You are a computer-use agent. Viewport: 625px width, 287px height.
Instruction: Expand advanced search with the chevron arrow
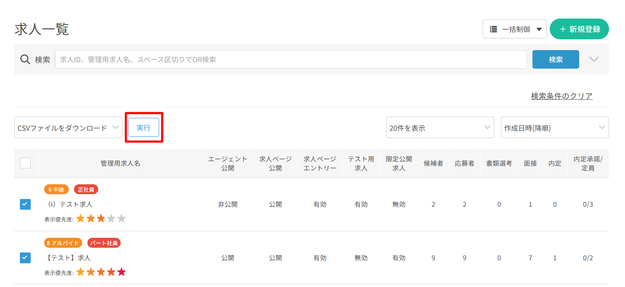click(594, 60)
